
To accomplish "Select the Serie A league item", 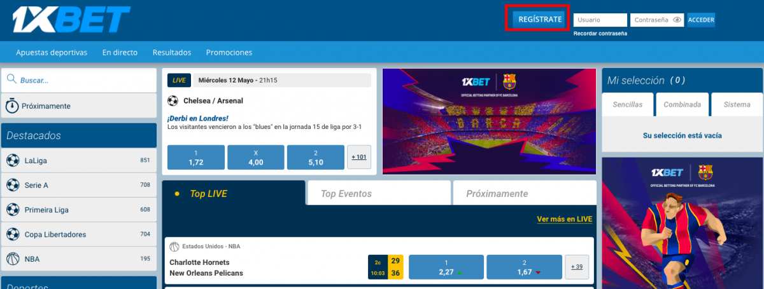I will coord(79,185).
